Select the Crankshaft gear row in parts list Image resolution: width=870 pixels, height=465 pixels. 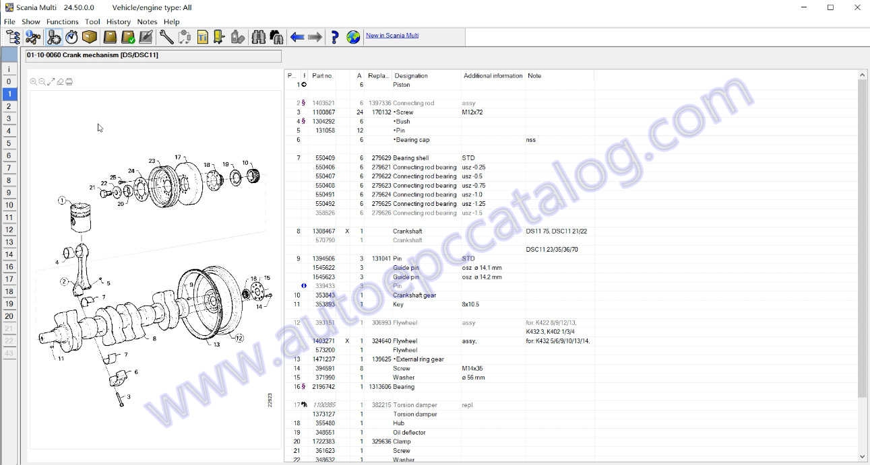pos(414,295)
